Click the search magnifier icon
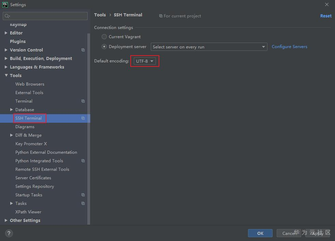 (x=7, y=16)
